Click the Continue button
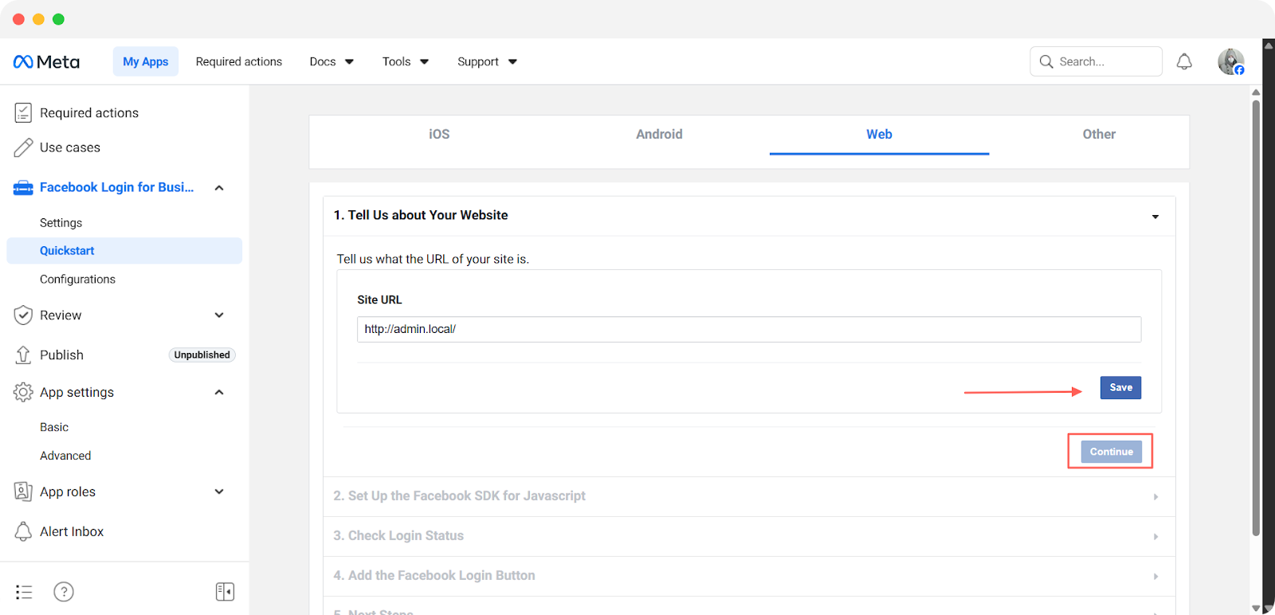The height and width of the screenshot is (615, 1275). tap(1111, 452)
